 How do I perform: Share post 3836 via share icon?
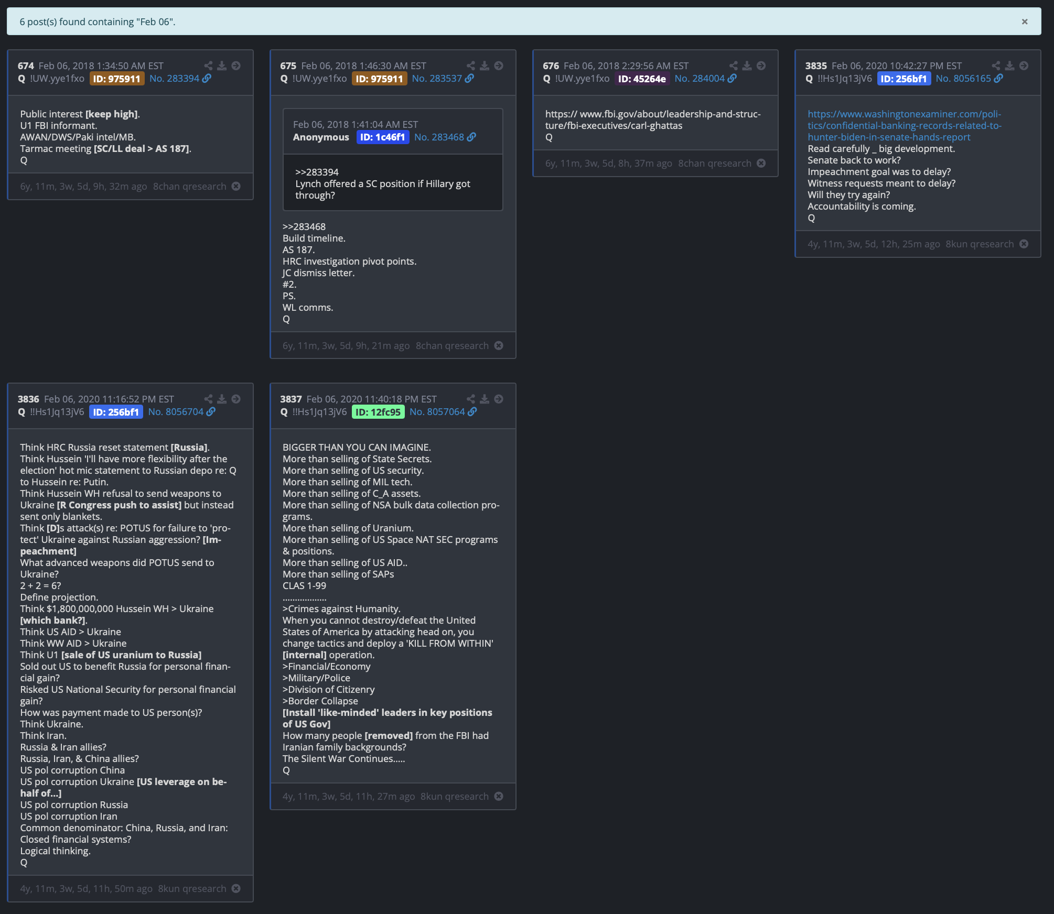208,399
